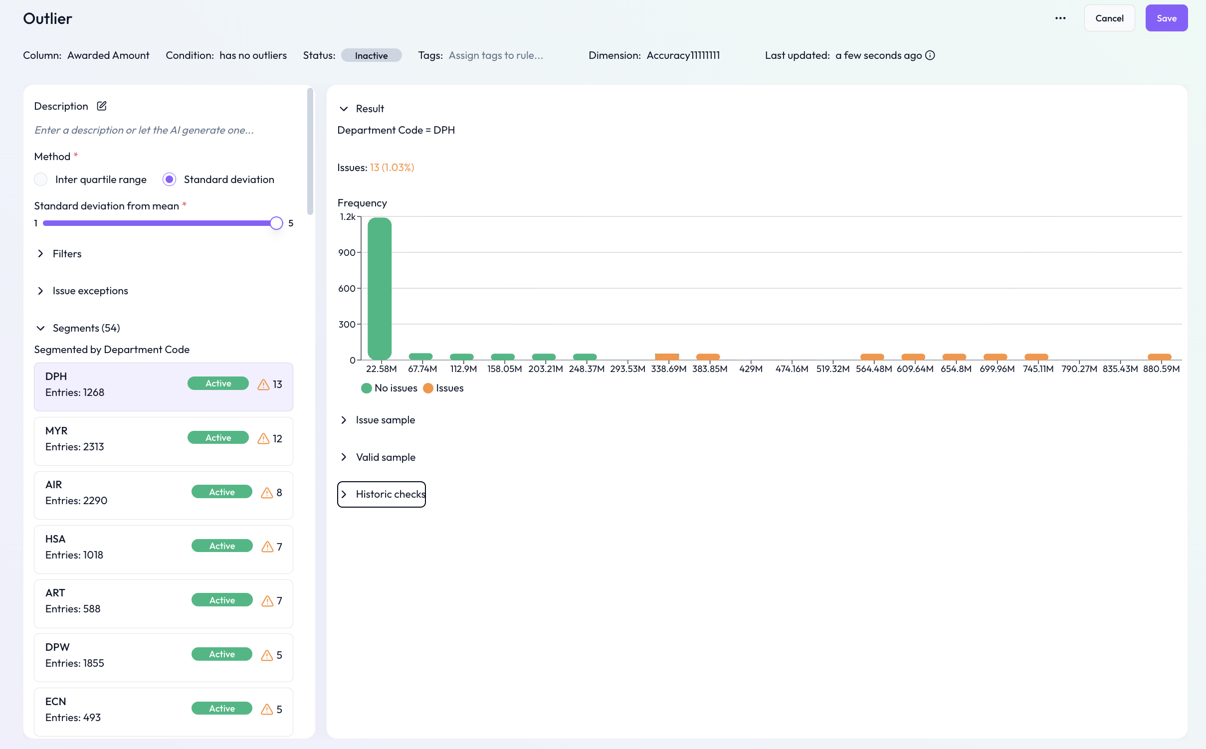Click the warning icon on DPH segment
This screenshot has width=1206, height=749.
263,384
